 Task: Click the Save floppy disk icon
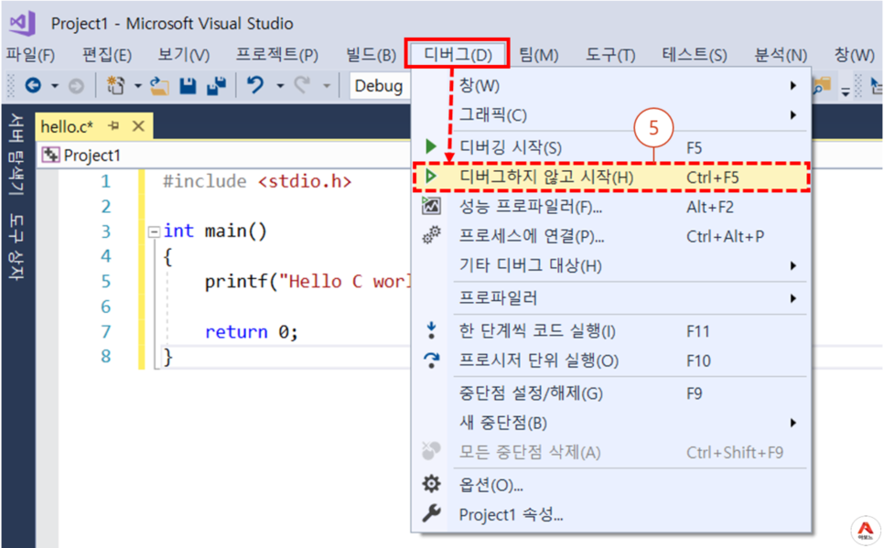point(188,86)
